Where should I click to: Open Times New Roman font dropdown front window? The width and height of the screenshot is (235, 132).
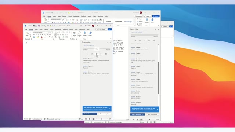pos(41,32)
